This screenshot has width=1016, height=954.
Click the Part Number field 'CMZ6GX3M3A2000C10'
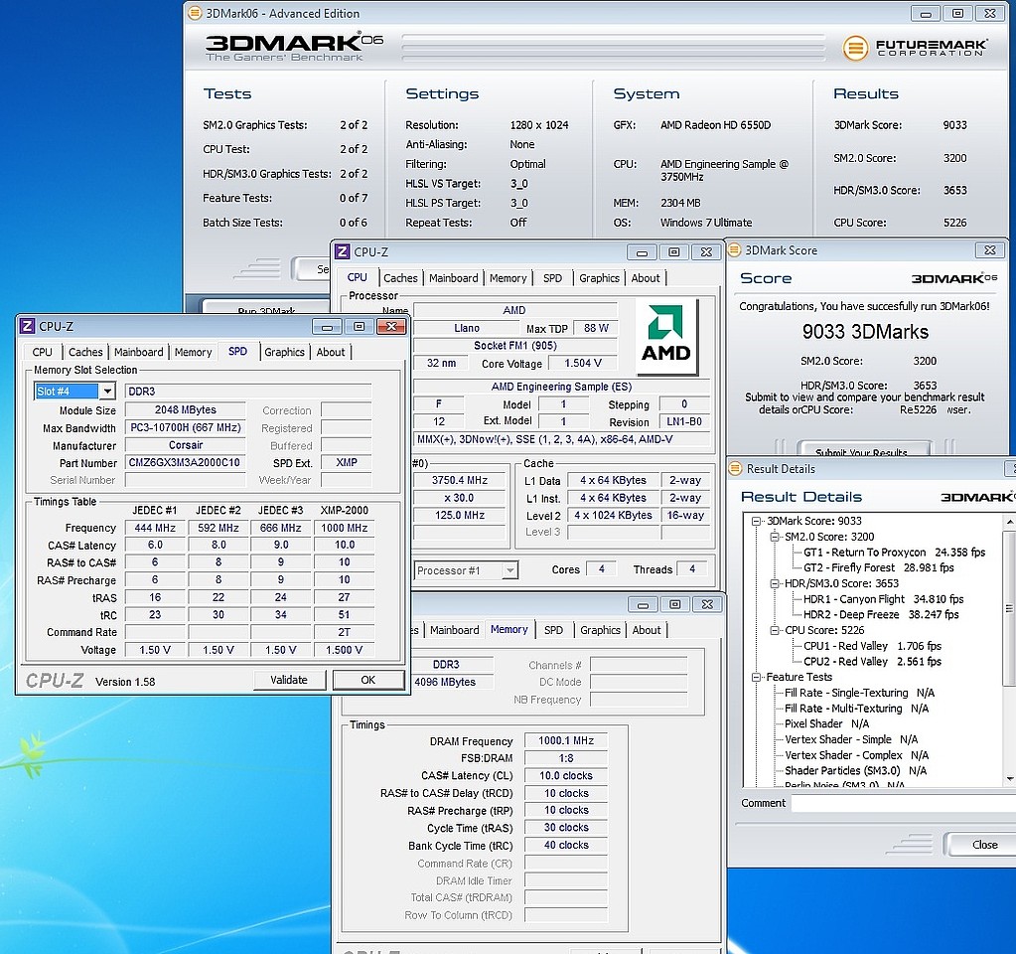(x=186, y=462)
